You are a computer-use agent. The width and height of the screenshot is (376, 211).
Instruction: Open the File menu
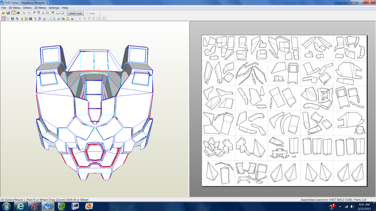coord(4,8)
